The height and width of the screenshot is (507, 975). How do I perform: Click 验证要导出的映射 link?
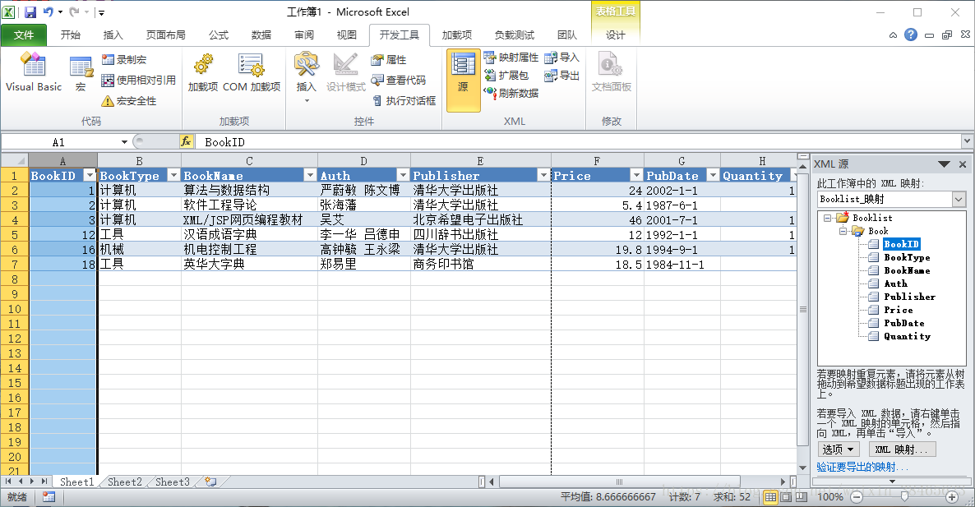click(x=862, y=468)
